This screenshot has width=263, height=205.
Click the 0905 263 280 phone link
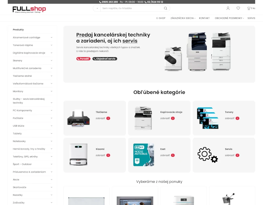point(108,2)
